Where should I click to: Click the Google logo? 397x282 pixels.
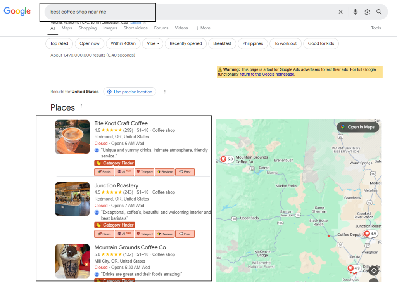tap(17, 11)
